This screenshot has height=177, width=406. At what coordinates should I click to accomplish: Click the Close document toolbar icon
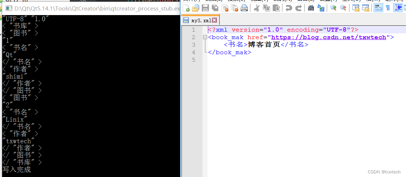tap(225, 8)
